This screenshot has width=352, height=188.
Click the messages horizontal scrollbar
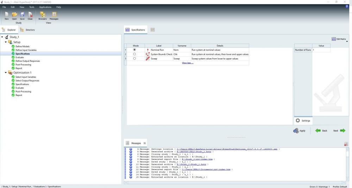235,182
